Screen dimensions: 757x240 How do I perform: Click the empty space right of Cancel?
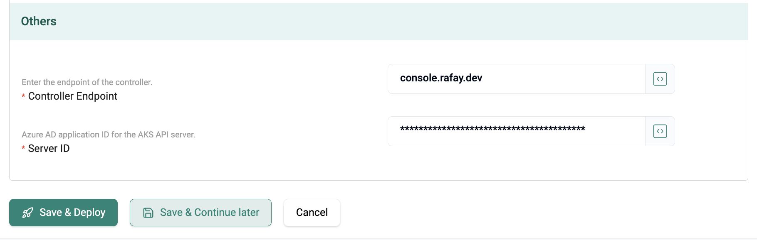(x=499, y=213)
